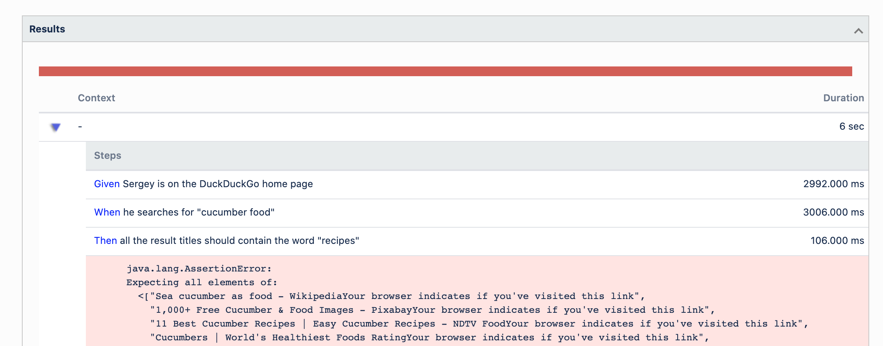Image resolution: width=883 pixels, height=346 pixels.
Task: Click the blue Then keyword
Action: click(x=105, y=241)
